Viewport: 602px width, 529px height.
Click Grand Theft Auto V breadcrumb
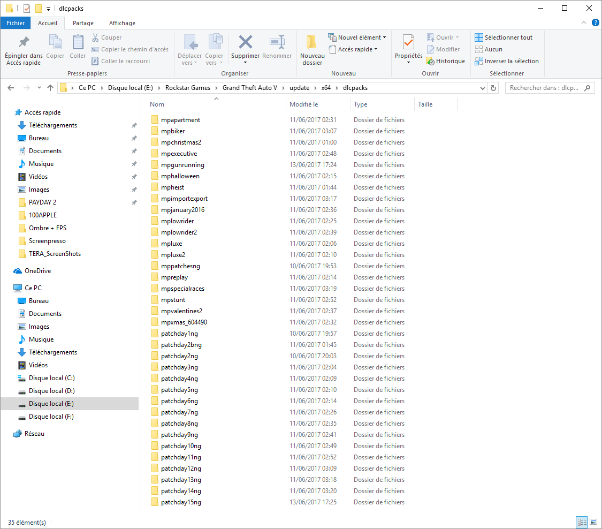click(250, 88)
